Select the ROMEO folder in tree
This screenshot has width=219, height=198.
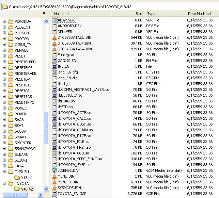21,108
